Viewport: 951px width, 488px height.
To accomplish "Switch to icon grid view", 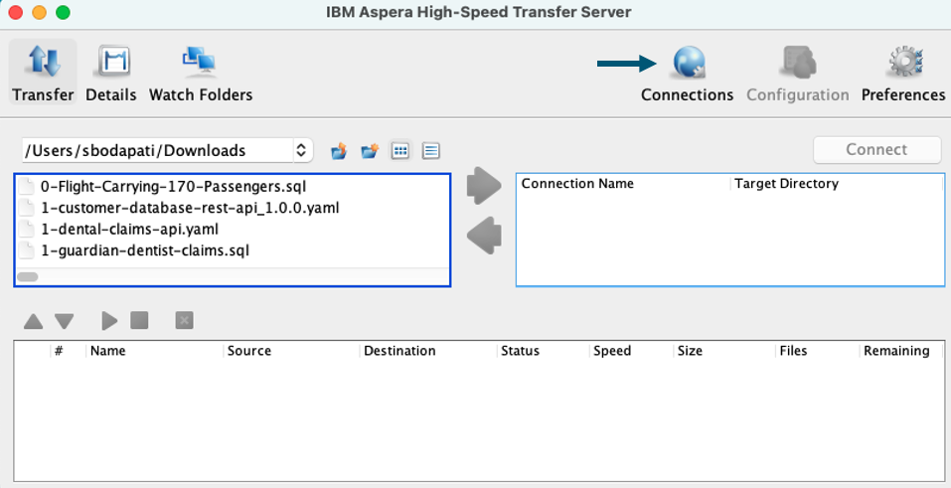I will [x=400, y=150].
